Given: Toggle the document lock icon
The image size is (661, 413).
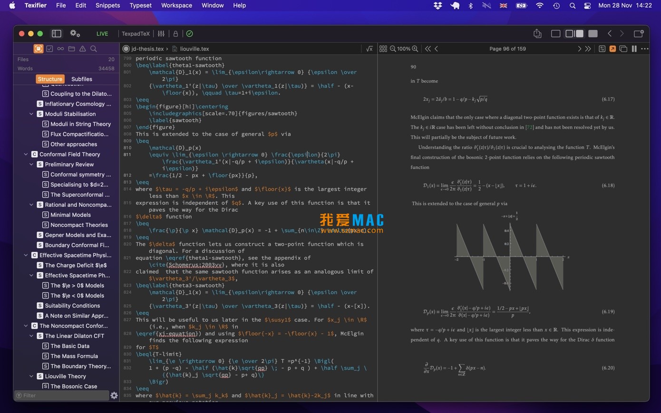Looking at the screenshot, I should [x=175, y=33].
